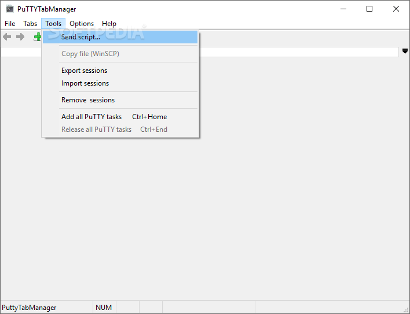Click the window resize grip corner
The width and height of the screenshot is (410, 314).
(x=406, y=310)
